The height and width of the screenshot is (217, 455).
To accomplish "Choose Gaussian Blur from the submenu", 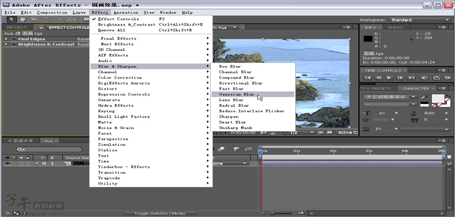I will (253, 94).
